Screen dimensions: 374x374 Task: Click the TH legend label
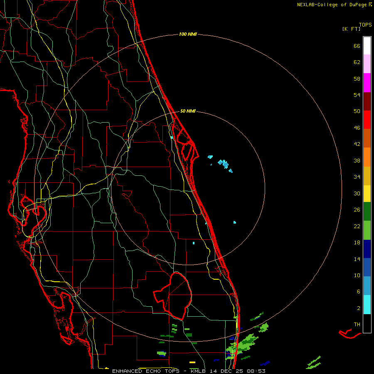click(x=357, y=325)
